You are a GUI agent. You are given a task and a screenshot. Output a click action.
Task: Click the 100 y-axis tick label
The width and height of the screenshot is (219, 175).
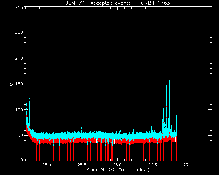tap(19, 110)
